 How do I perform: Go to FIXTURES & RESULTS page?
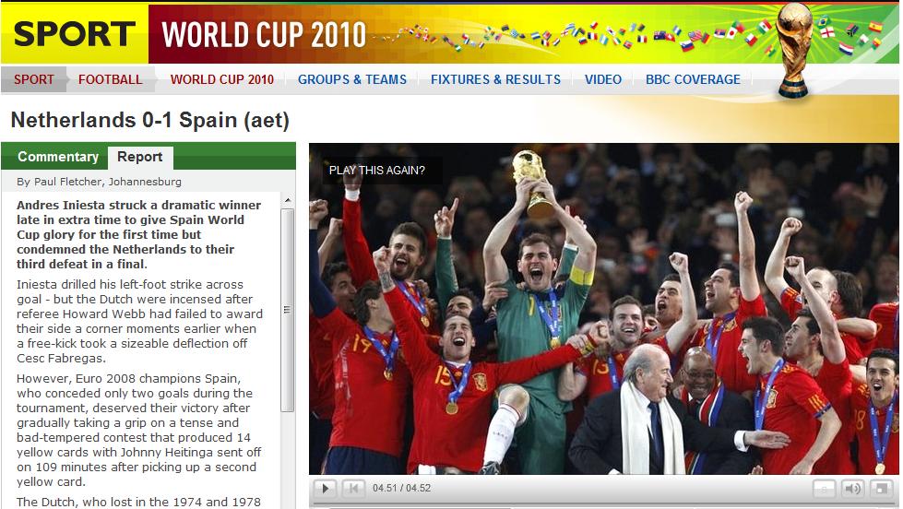tap(495, 79)
